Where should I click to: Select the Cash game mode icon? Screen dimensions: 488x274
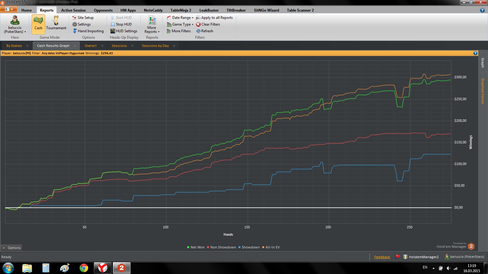pos(38,24)
